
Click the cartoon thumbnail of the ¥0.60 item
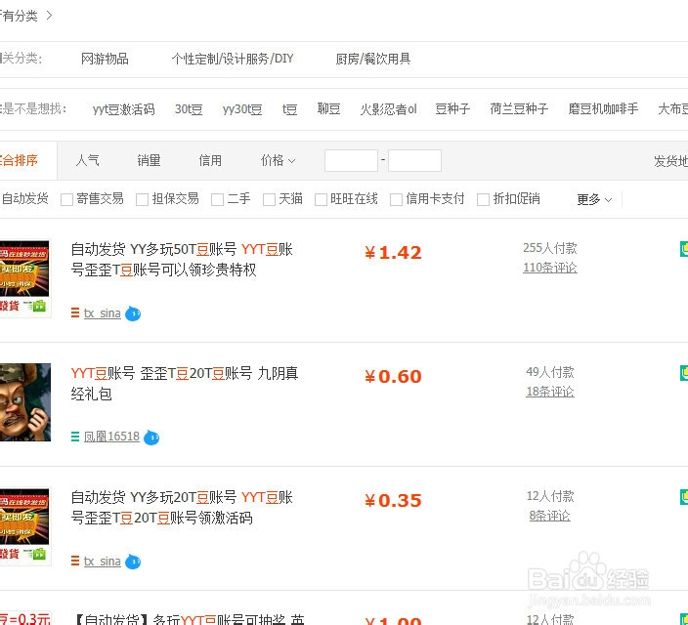click(x=25, y=402)
